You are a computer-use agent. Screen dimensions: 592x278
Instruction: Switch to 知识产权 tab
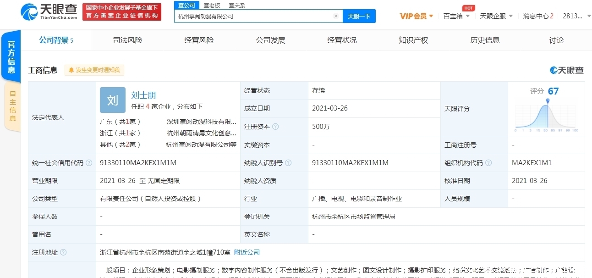[x=413, y=40]
